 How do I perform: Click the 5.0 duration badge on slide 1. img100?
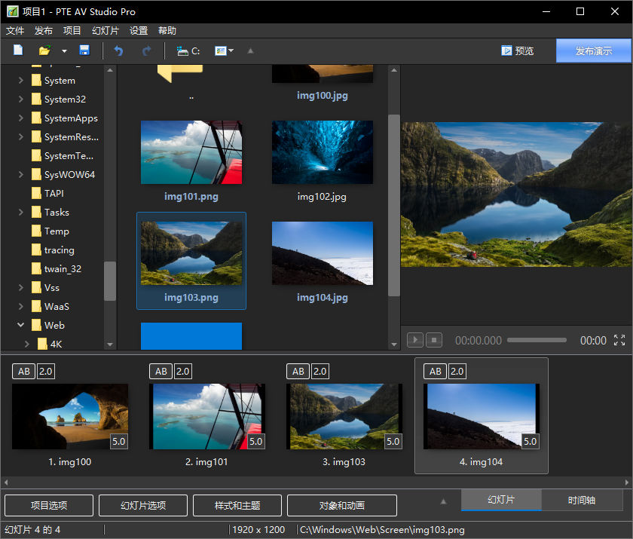point(119,441)
